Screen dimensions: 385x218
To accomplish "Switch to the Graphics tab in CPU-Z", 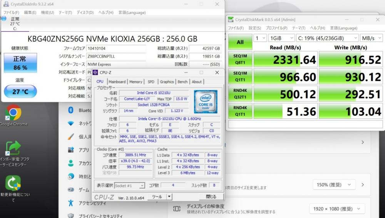I will [167, 82].
